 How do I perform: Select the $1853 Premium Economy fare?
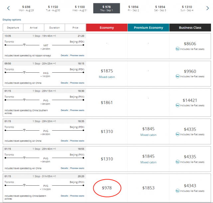coord(148,188)
